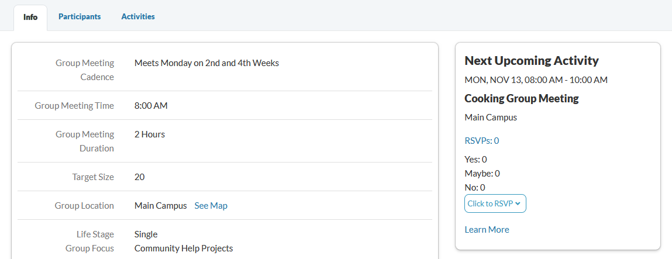Click the MON, NOV 13 activity date
This screenshot has width=672, height=259.
(x=536, y=80)
